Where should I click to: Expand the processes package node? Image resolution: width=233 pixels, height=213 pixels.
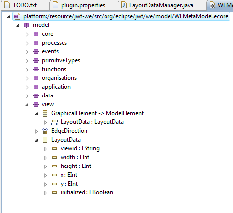tap(27, 43)
